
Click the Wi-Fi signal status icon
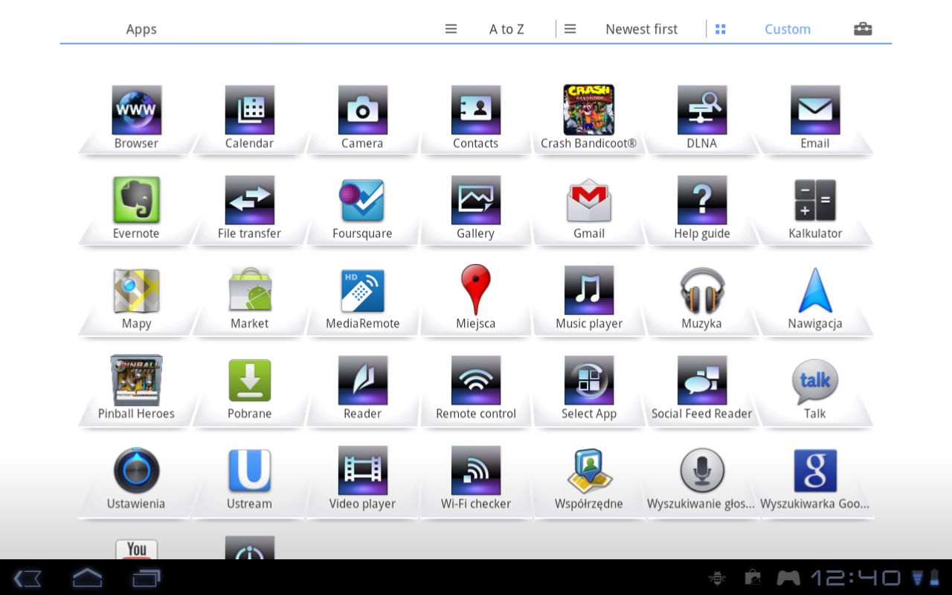[917, 578]
